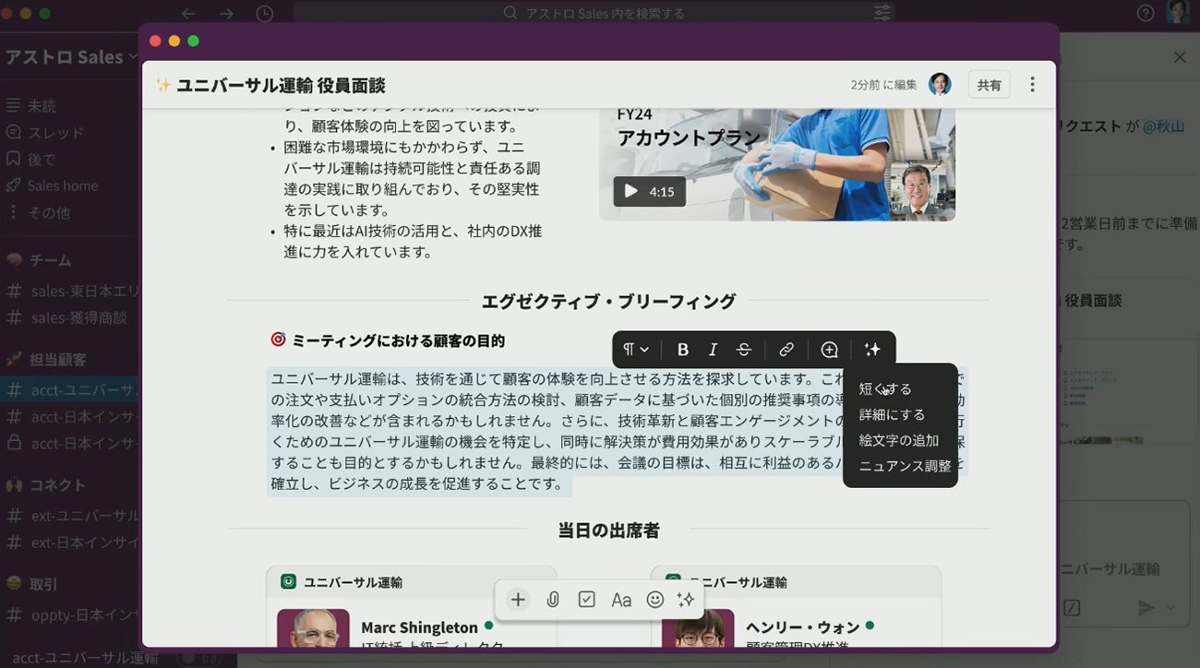This screenshot has width=1200, height=668.
Task: Add a comment from the formatting toolbar
Action: click(830, 350)
